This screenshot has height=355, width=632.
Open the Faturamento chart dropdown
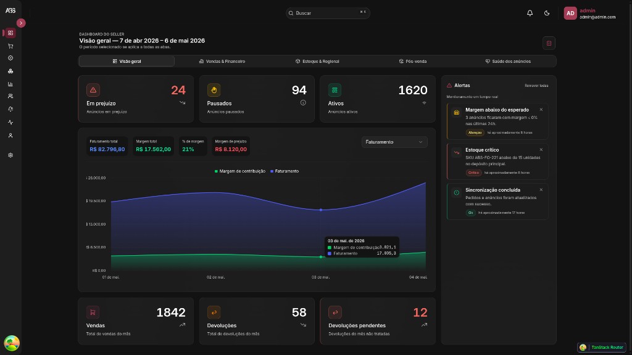point(394,142)
